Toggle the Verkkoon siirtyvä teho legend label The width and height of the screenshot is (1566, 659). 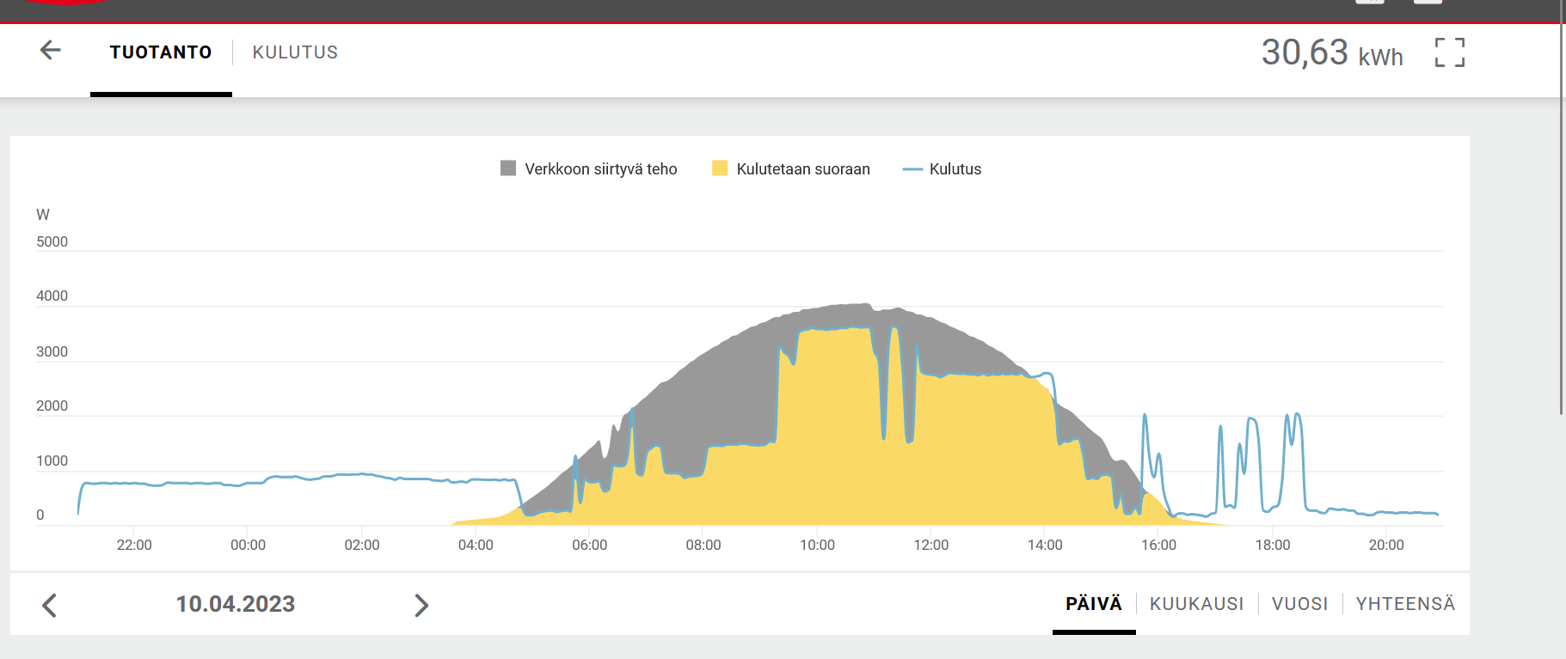pos(600,169)
